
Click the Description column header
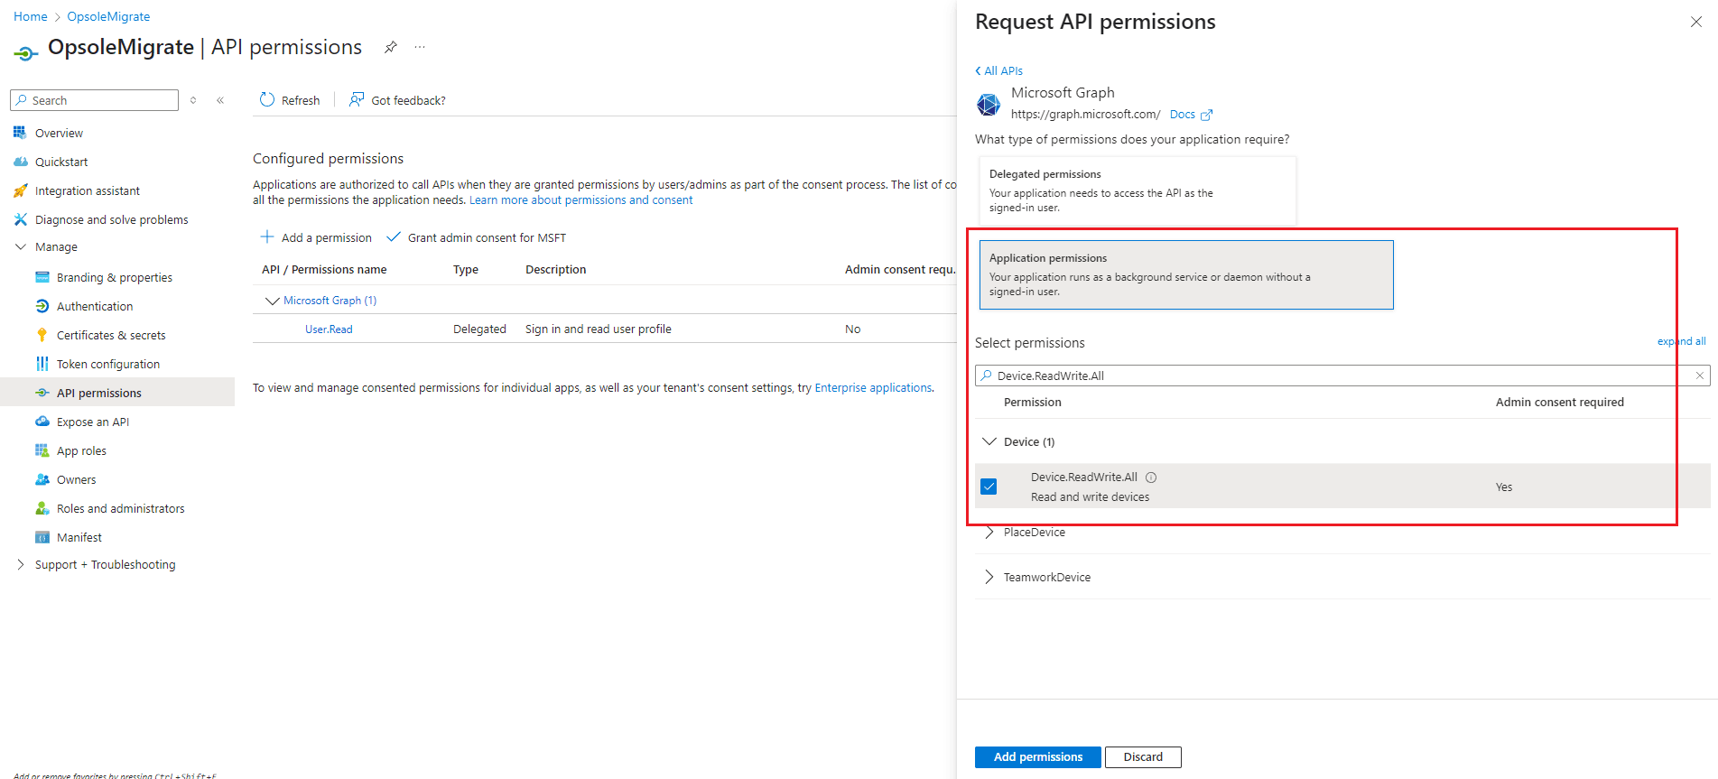[x=555, y=270]
